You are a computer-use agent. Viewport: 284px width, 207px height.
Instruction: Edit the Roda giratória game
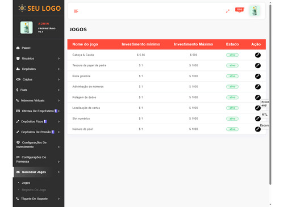pos(258,76)
